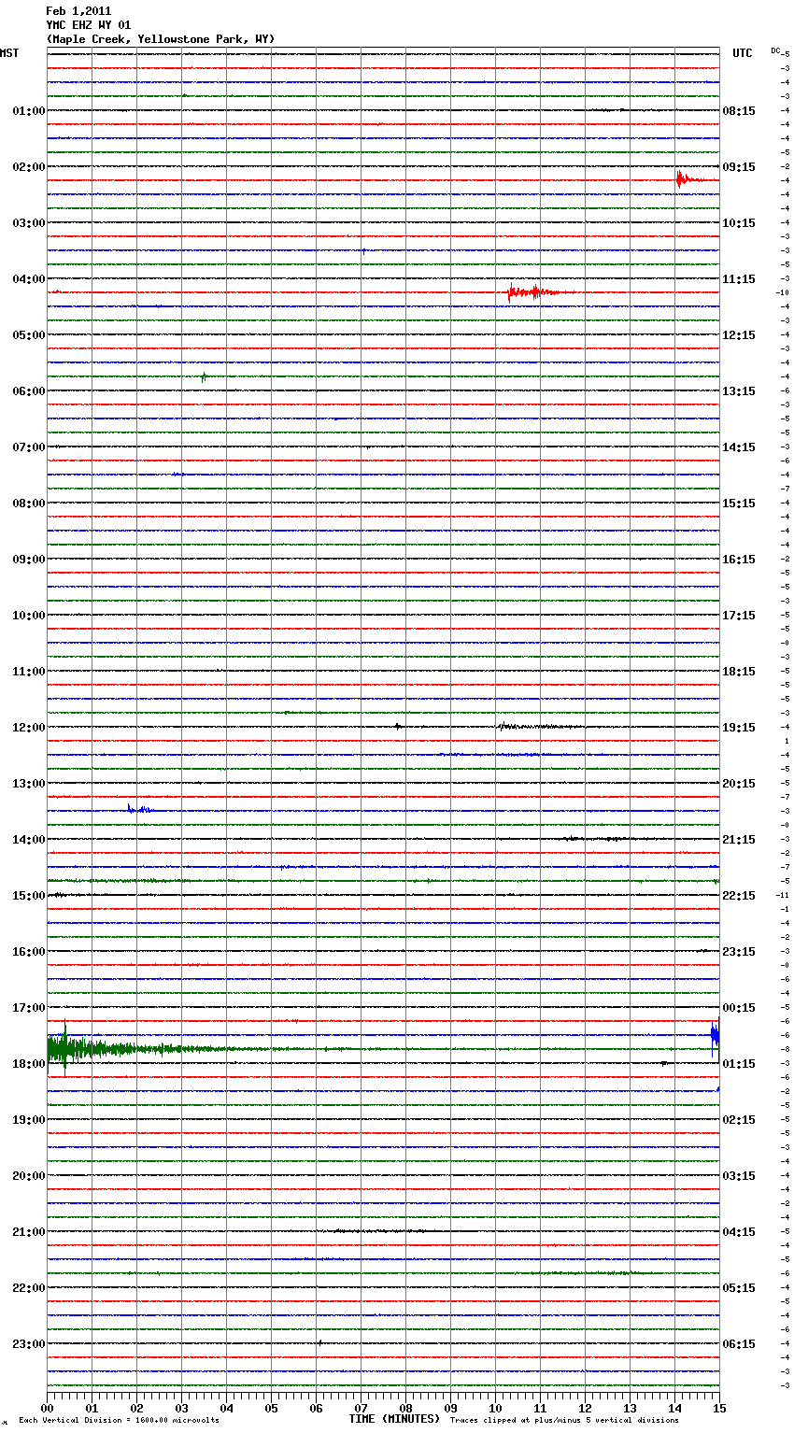The height and width of the screenshot is (1433, 794).
Task: Click the 18:00 MST time label
Action: (x=29, y=1063)
